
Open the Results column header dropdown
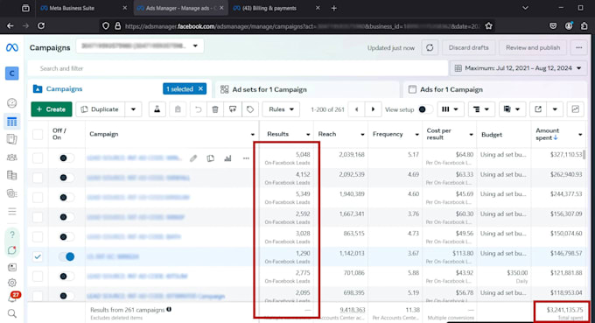(308, 134)
